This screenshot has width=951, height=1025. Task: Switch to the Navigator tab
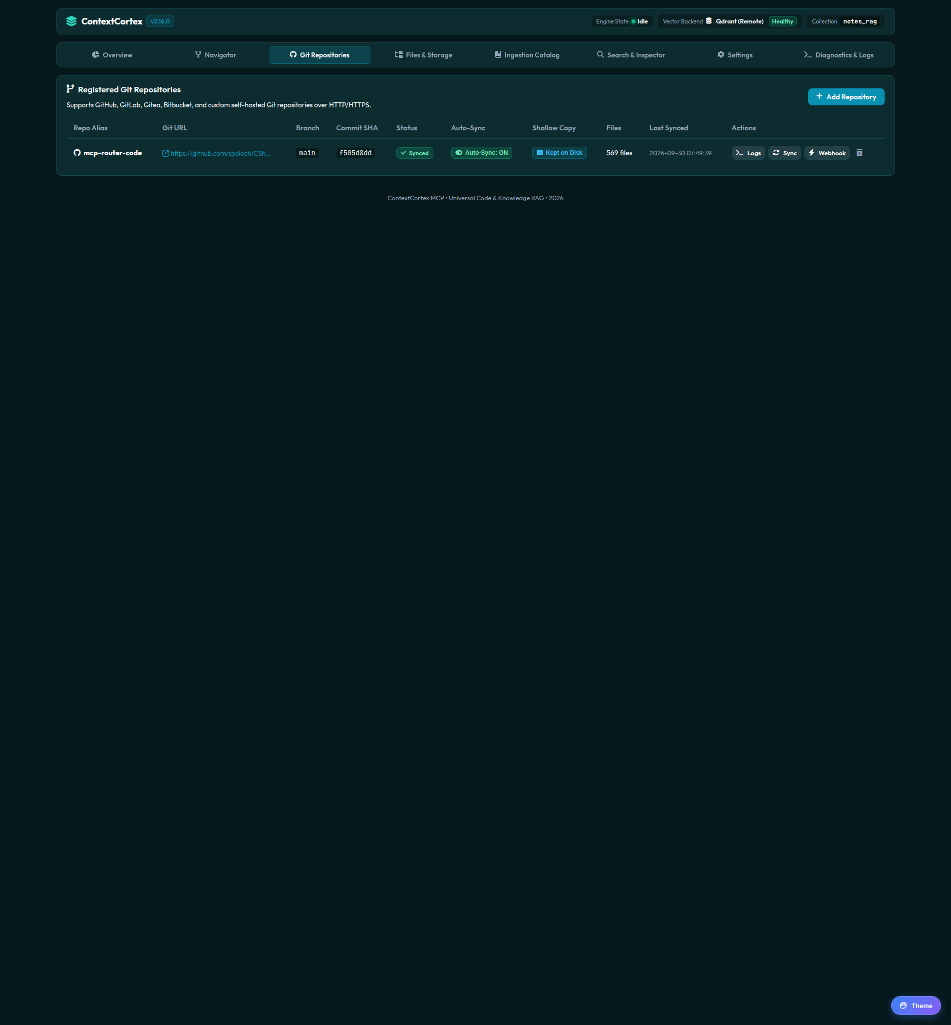216,55
